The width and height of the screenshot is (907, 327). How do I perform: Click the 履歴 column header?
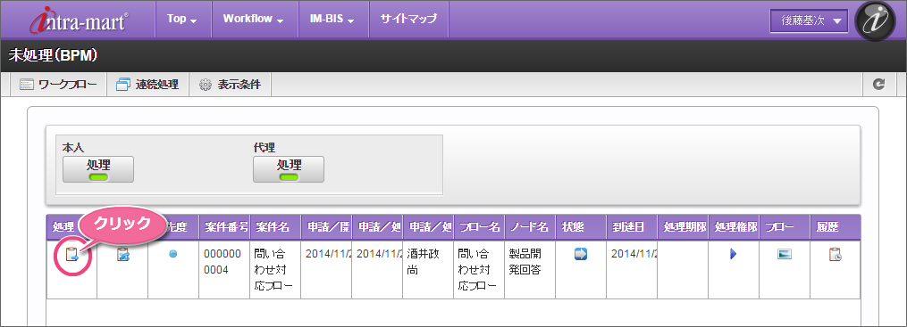(x=836, y=226)
